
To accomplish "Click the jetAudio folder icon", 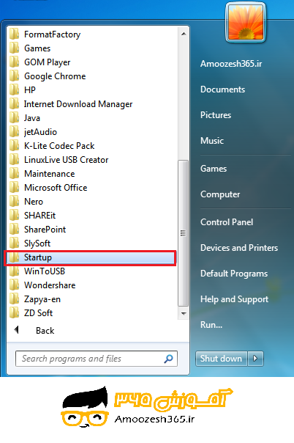I will 14,131.
